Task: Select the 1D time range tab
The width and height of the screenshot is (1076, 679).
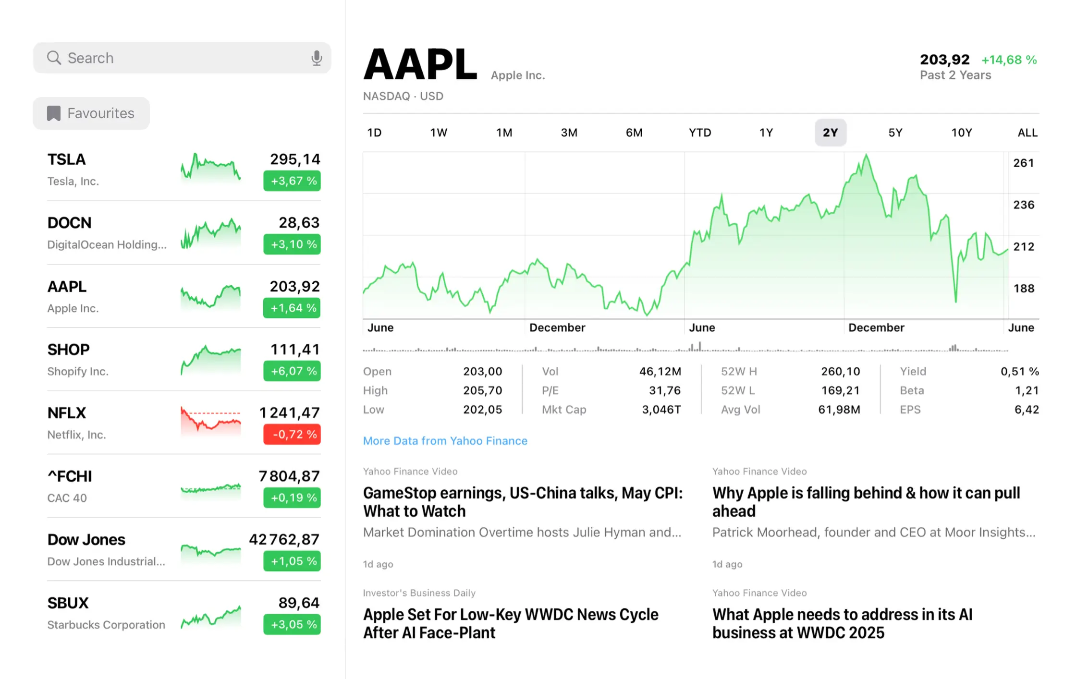Action: [x=374, y=133]
